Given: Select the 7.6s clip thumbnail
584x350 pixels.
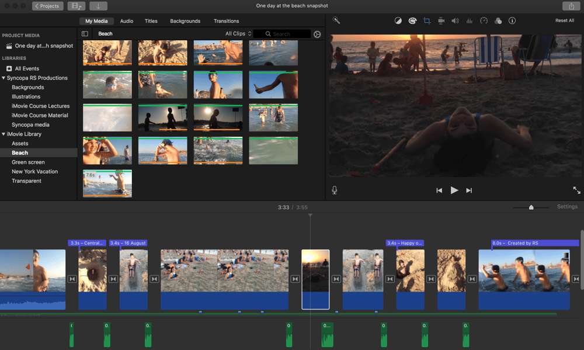Looking at the screenshot, I should [x=107, y=183].
